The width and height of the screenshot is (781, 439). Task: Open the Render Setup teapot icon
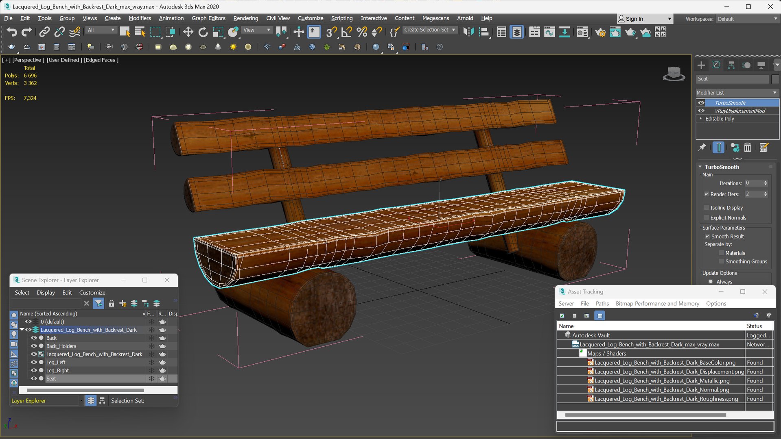pyautogui.click(x=600, y=32)
